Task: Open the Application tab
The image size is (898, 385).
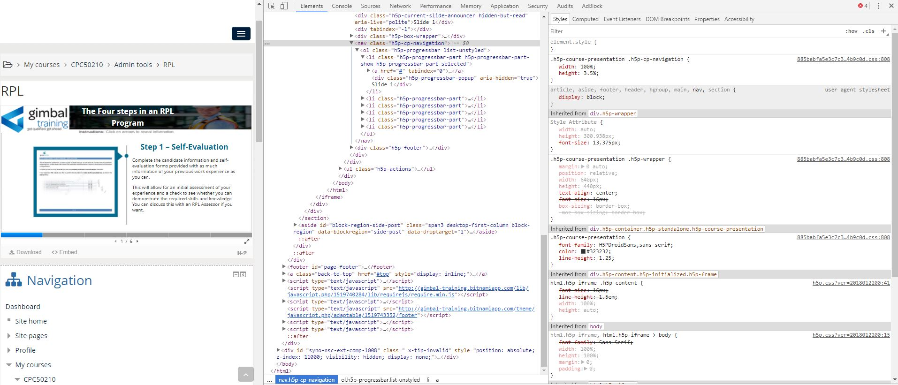Action: coord(505,6)
